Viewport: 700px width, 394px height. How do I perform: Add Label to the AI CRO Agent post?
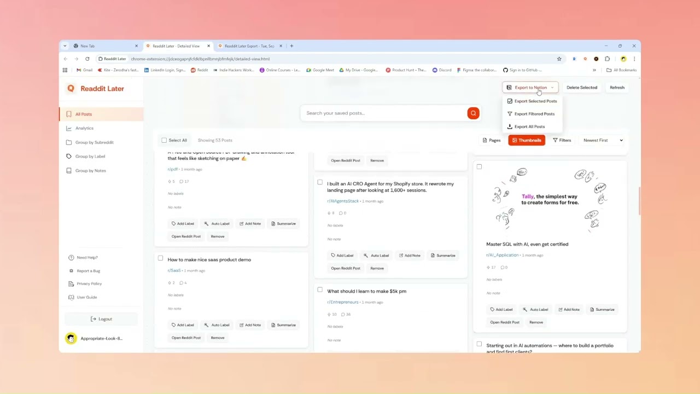pyautogui.click(x=342, y=256)
